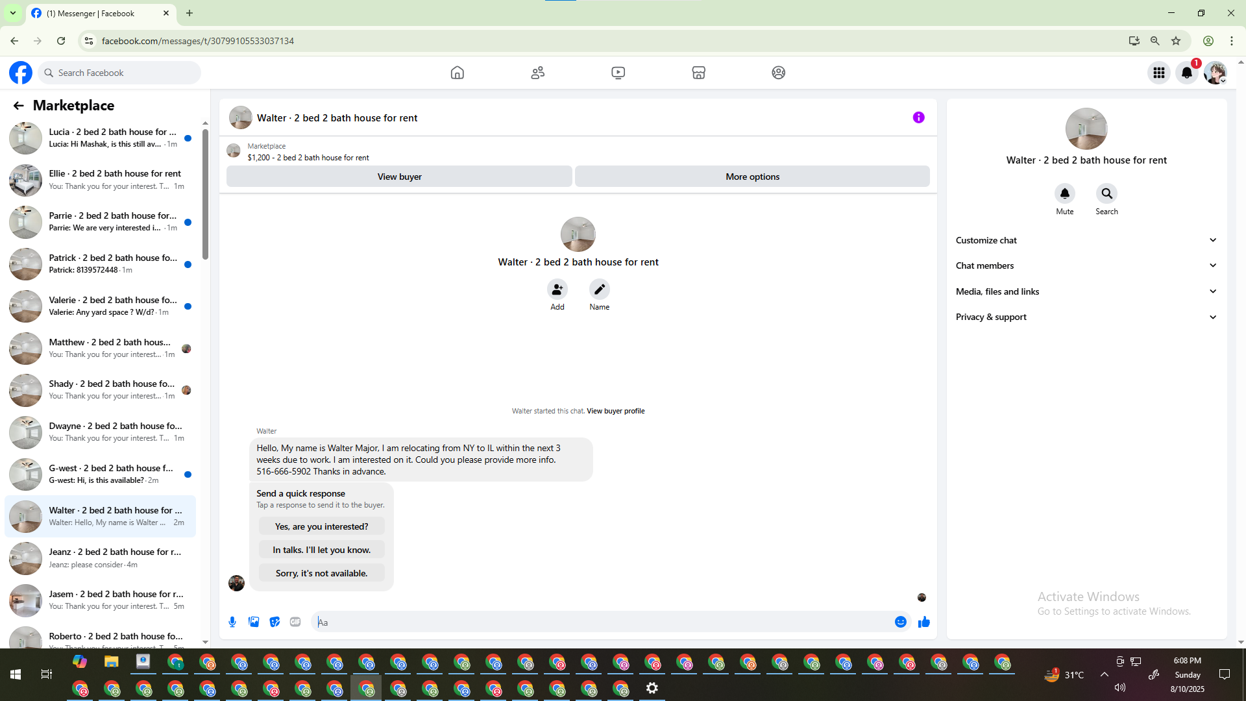1246x701 pixels.
Task: Mute this conversation with Walter
Action: (x=1064, y=194)
